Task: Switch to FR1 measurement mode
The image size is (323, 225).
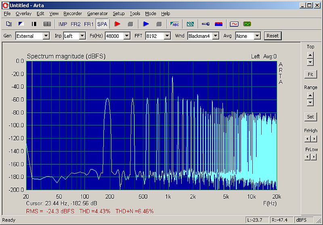Action: [x=88, y=24]
